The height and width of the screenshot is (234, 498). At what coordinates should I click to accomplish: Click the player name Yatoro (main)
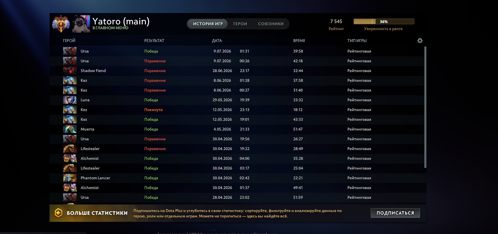pos(121,21)
